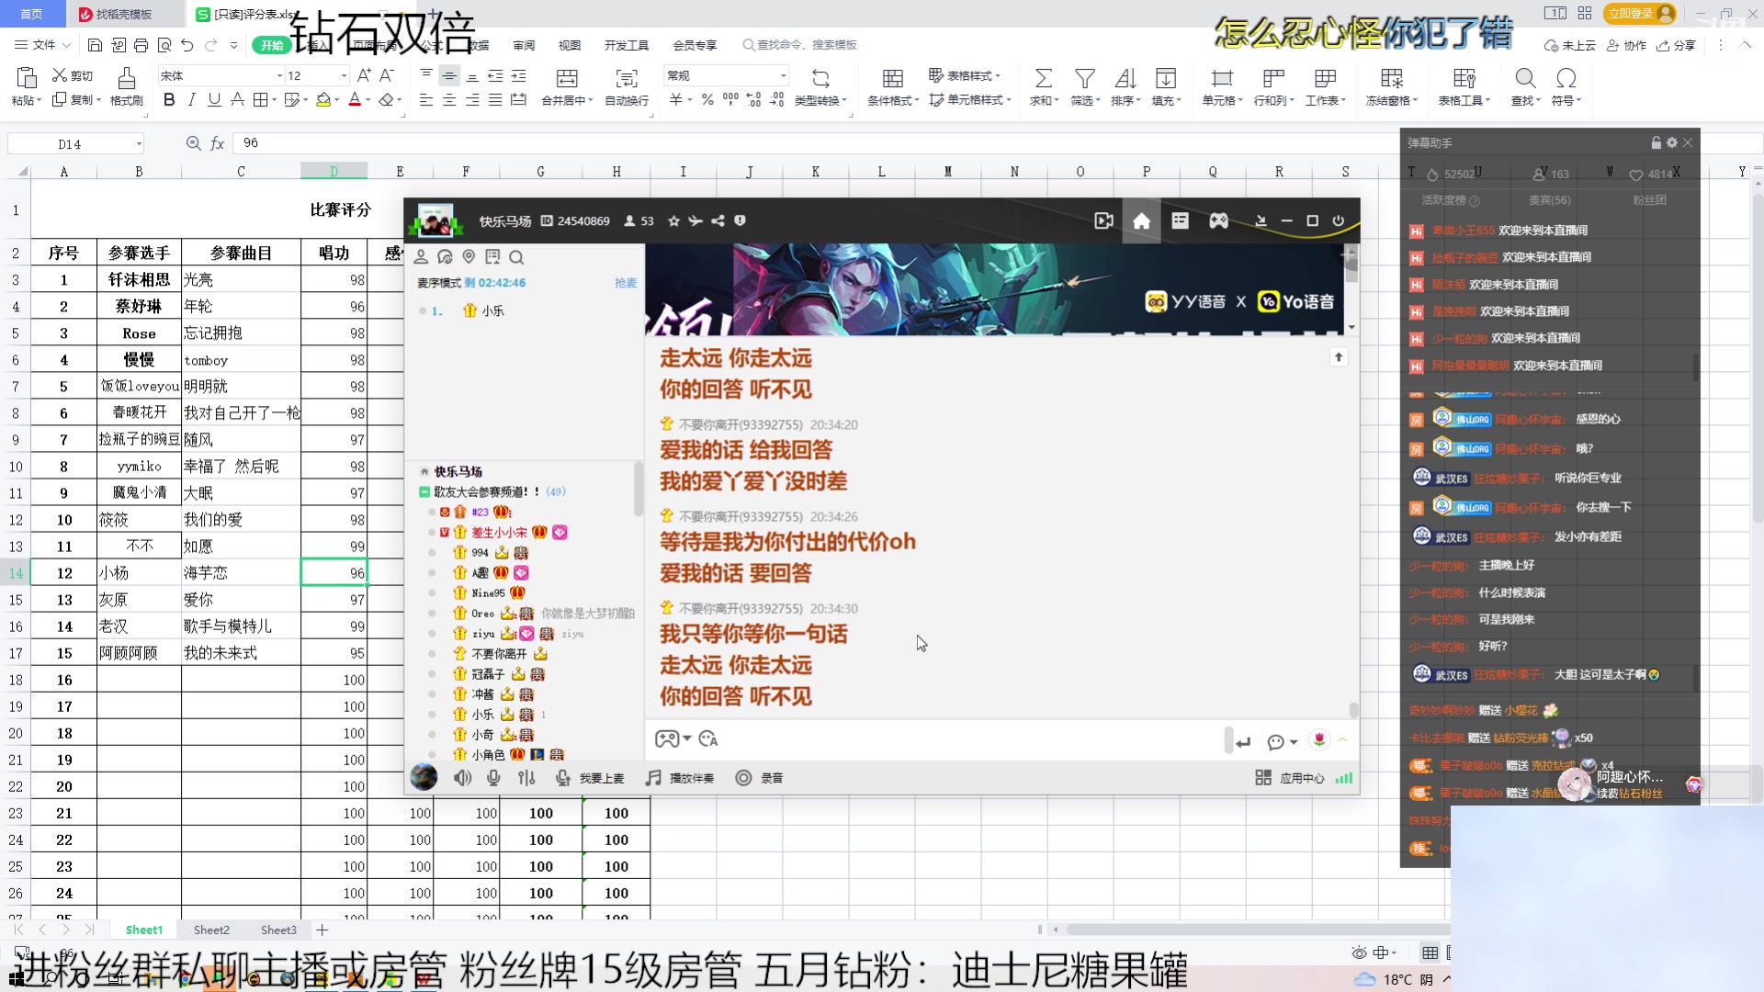This screenshot has width=1764, height=992.
Task: Select column D header
Action: tap(334, 172)
